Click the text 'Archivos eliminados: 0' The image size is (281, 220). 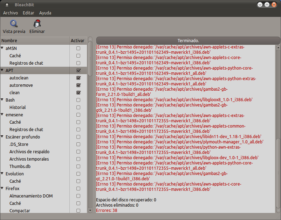(x=117, y=205)
